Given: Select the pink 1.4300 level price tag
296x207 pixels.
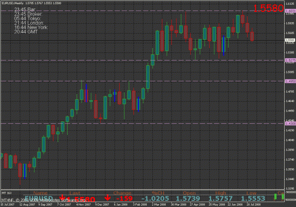Looking at the screenshot, I should pyautogui.click(x=290, y=123).
